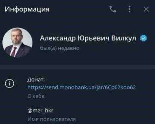This screenshot has height=124, width=155.
Task: Start a voice call with the phone icon
Action: [x=113, y=9]
